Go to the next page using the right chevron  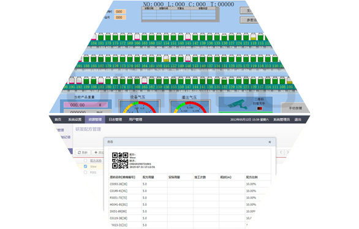(x=288, y=152)
